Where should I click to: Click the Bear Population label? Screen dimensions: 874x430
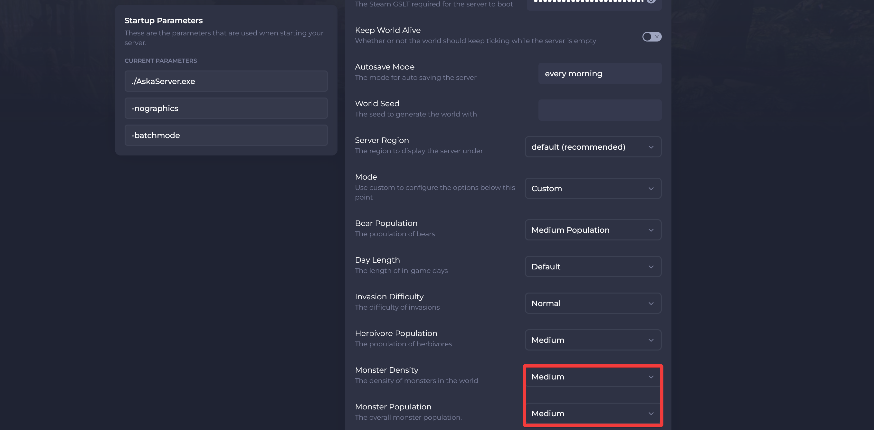coord(386,223)
